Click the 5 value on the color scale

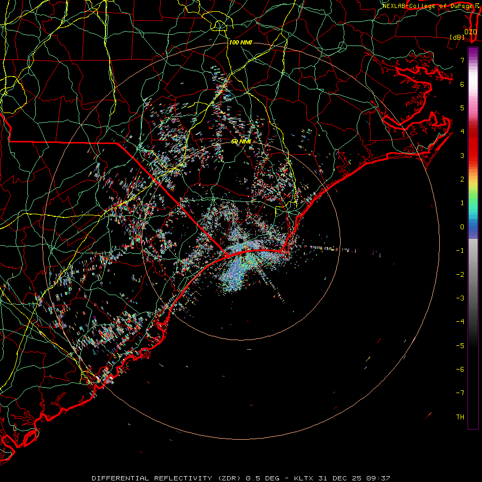coord(462,108)
